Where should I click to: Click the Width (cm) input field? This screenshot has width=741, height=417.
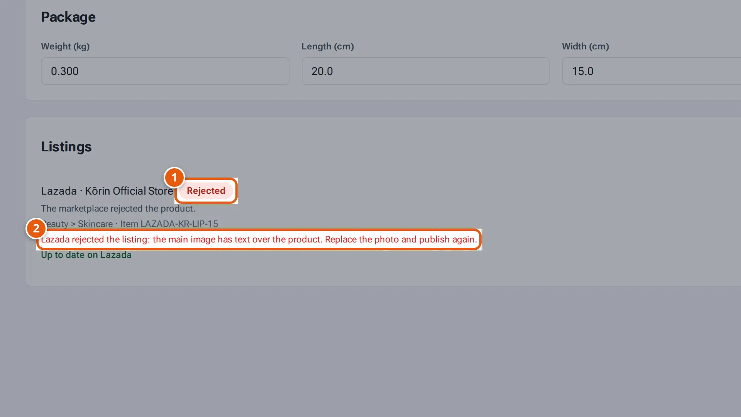click(651, 71)
